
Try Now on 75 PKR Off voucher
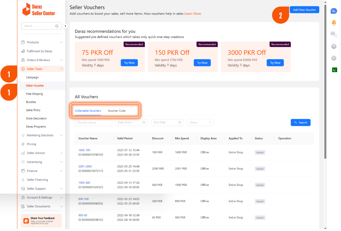click(129, 63)
